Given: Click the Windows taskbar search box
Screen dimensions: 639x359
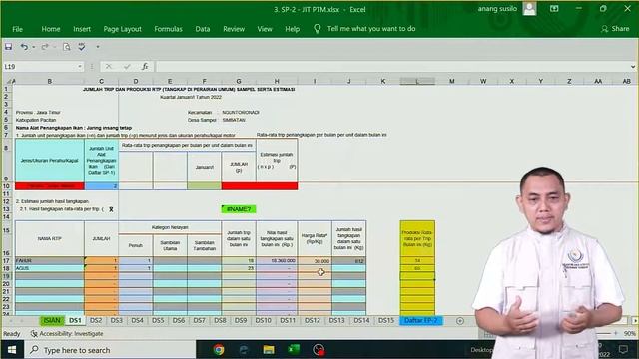Looking at the screenshot, I should [110, 350].
